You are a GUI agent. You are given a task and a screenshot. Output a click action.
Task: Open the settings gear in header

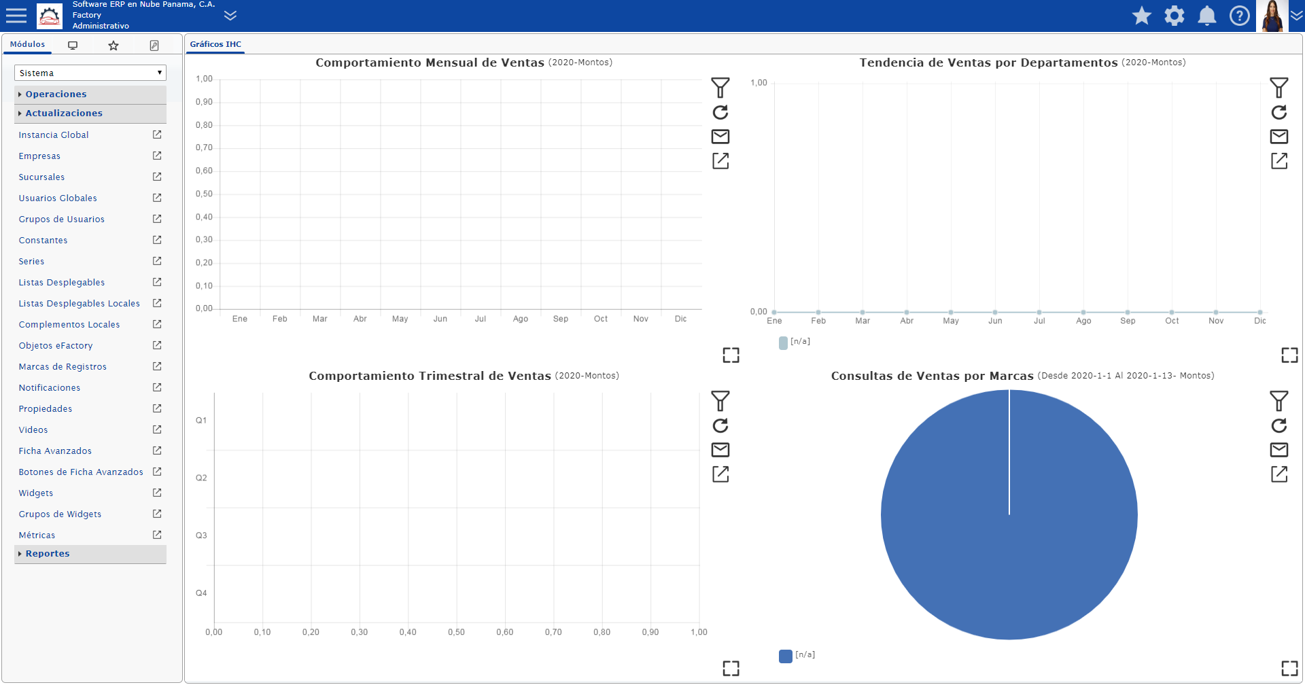pos(1174,16)
